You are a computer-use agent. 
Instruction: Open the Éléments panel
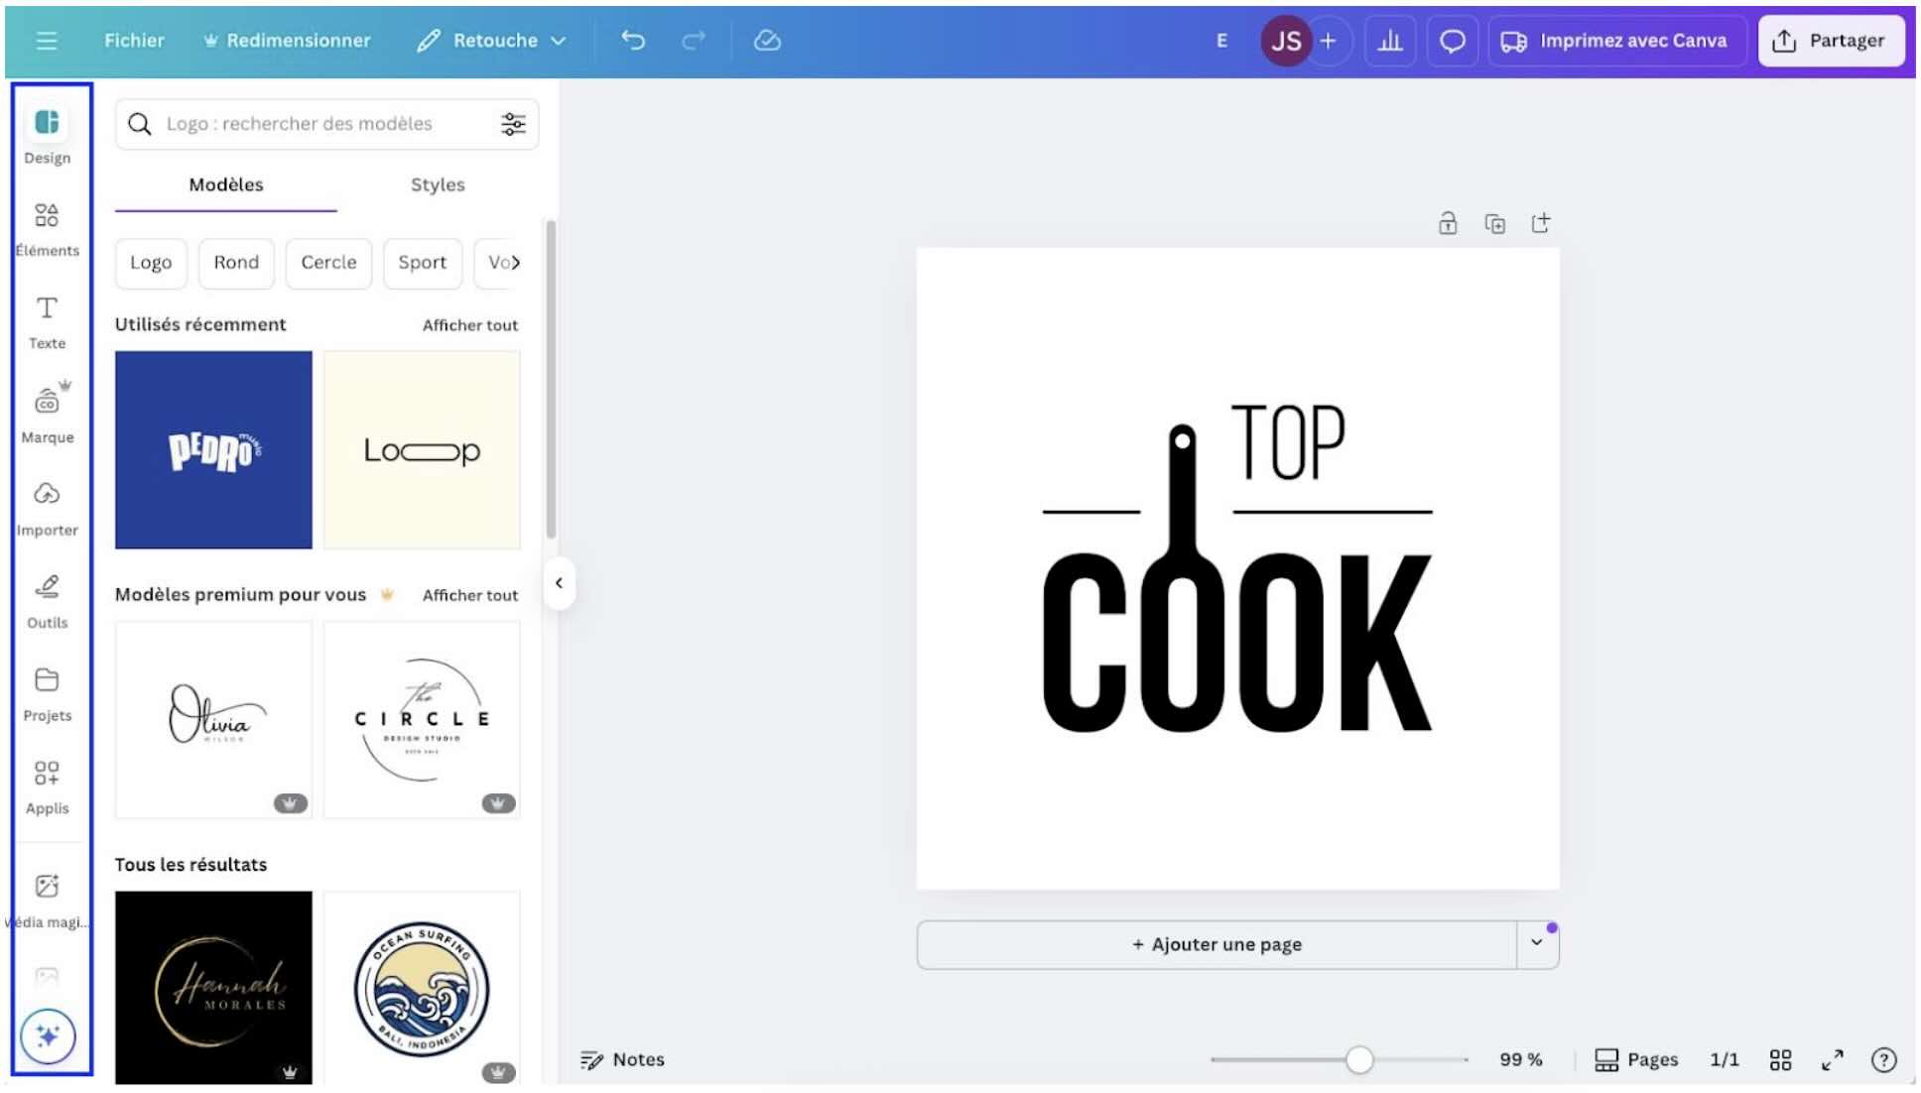pos(47,229)
